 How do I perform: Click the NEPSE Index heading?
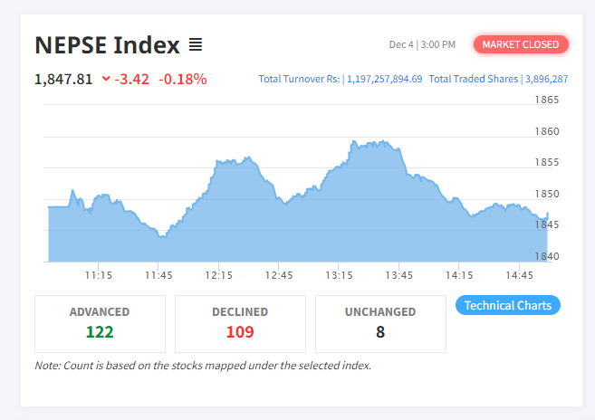click(x=106, y=44)
